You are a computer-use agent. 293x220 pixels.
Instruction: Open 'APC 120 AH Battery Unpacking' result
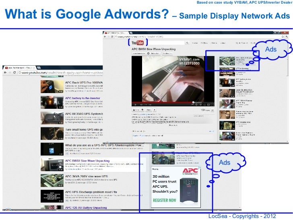pos(86,208)
